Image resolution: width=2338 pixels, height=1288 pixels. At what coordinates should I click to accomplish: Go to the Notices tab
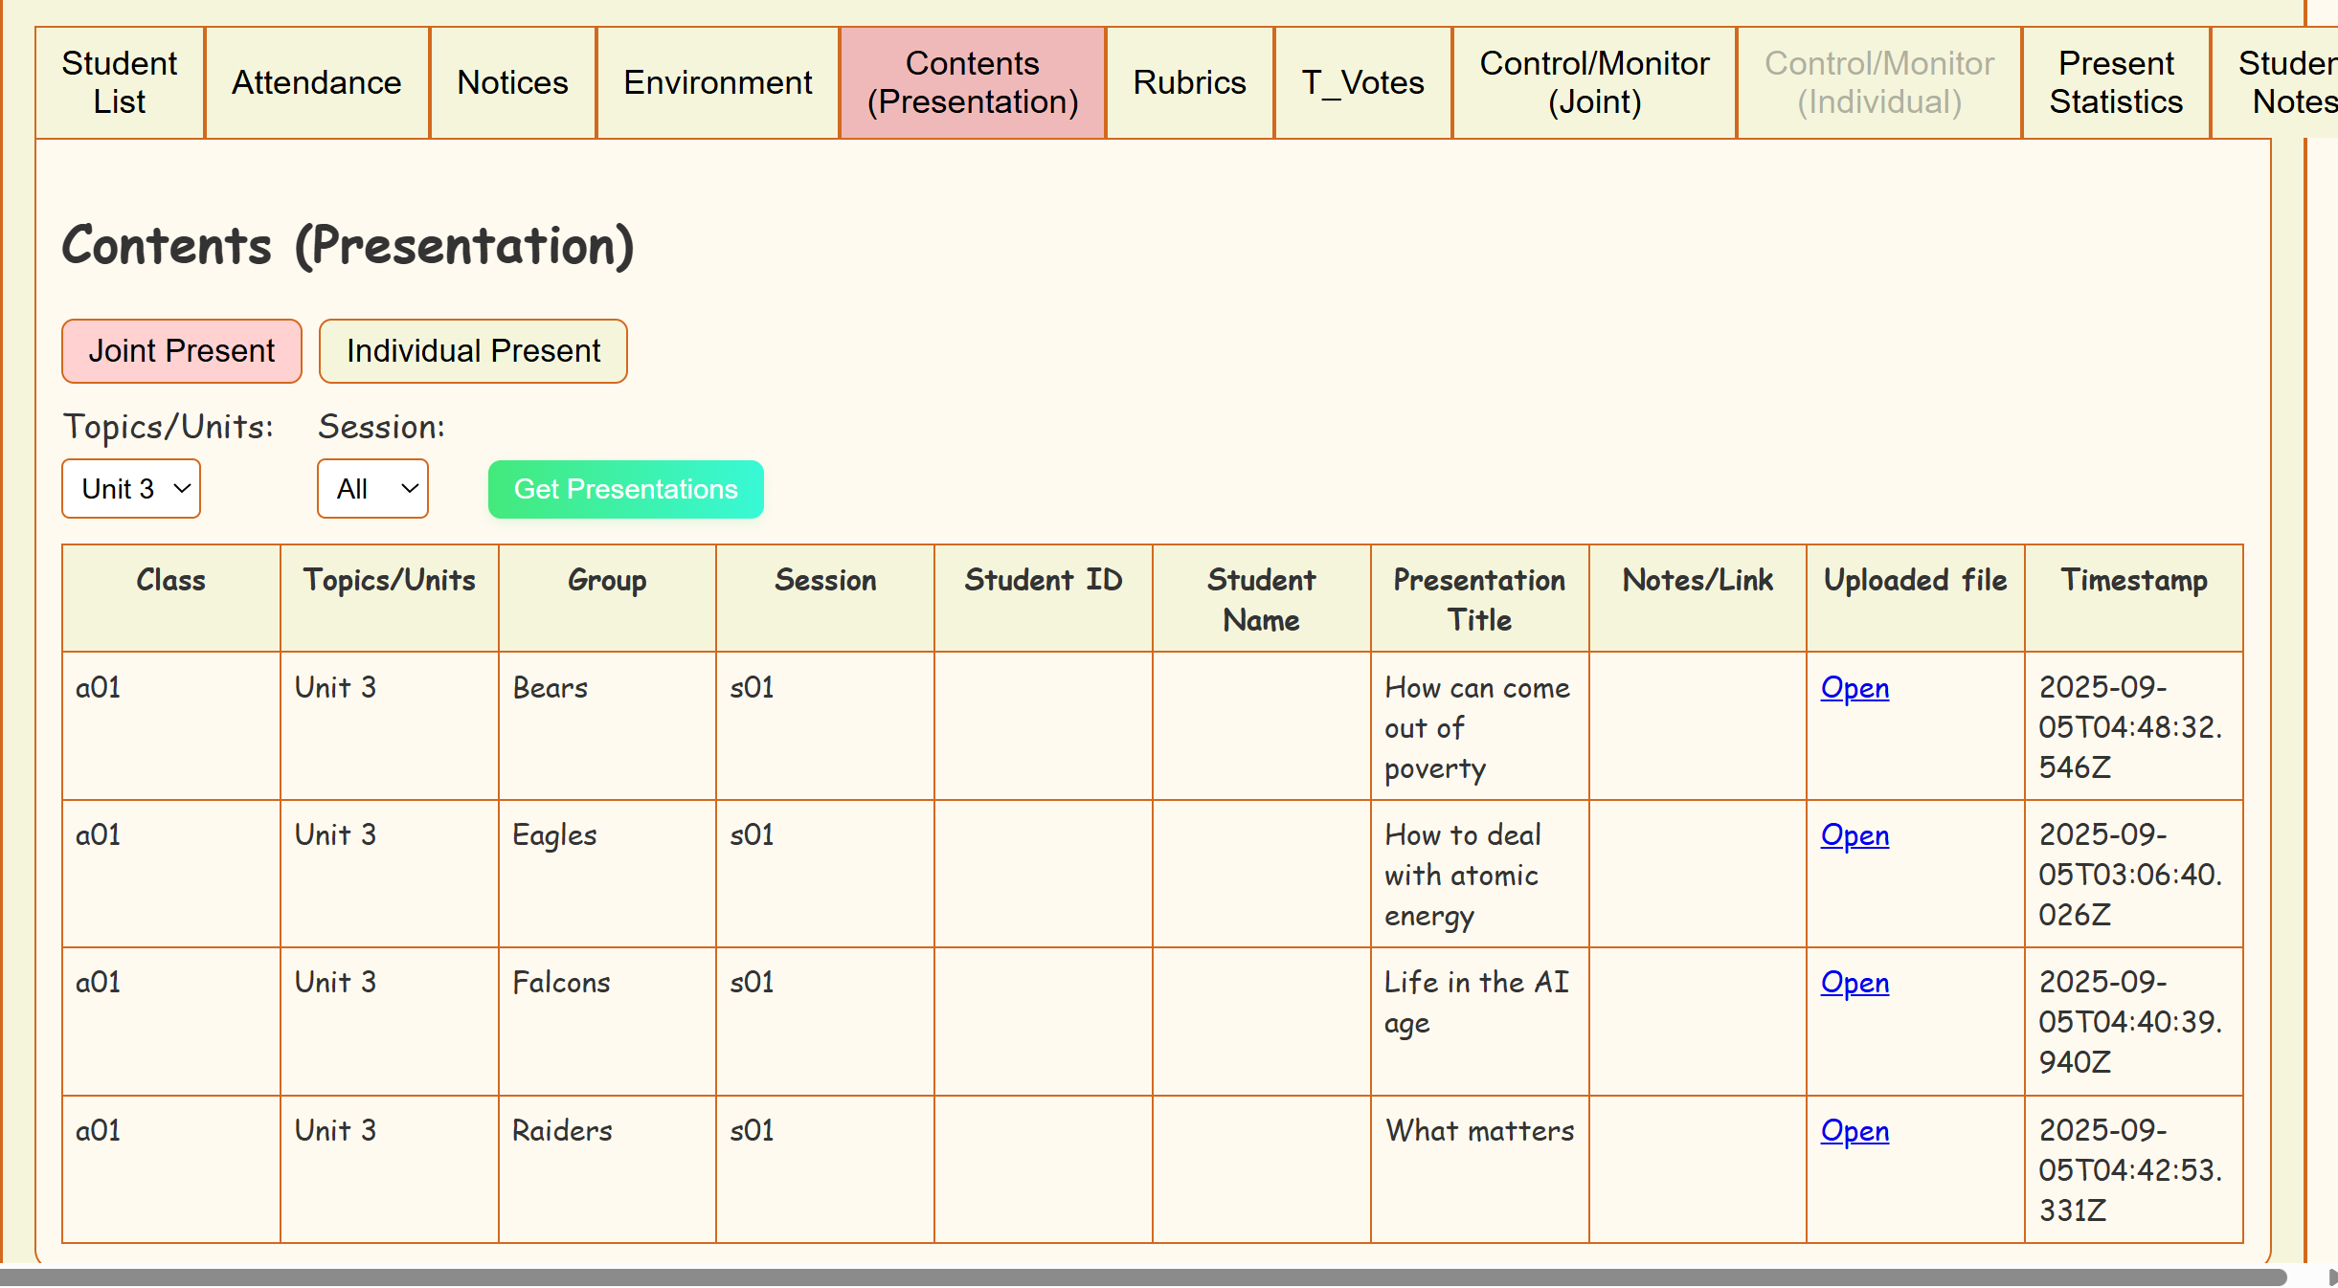[x=512, y=82]
